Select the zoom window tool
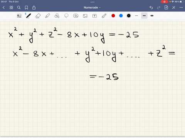 (19, 16)
